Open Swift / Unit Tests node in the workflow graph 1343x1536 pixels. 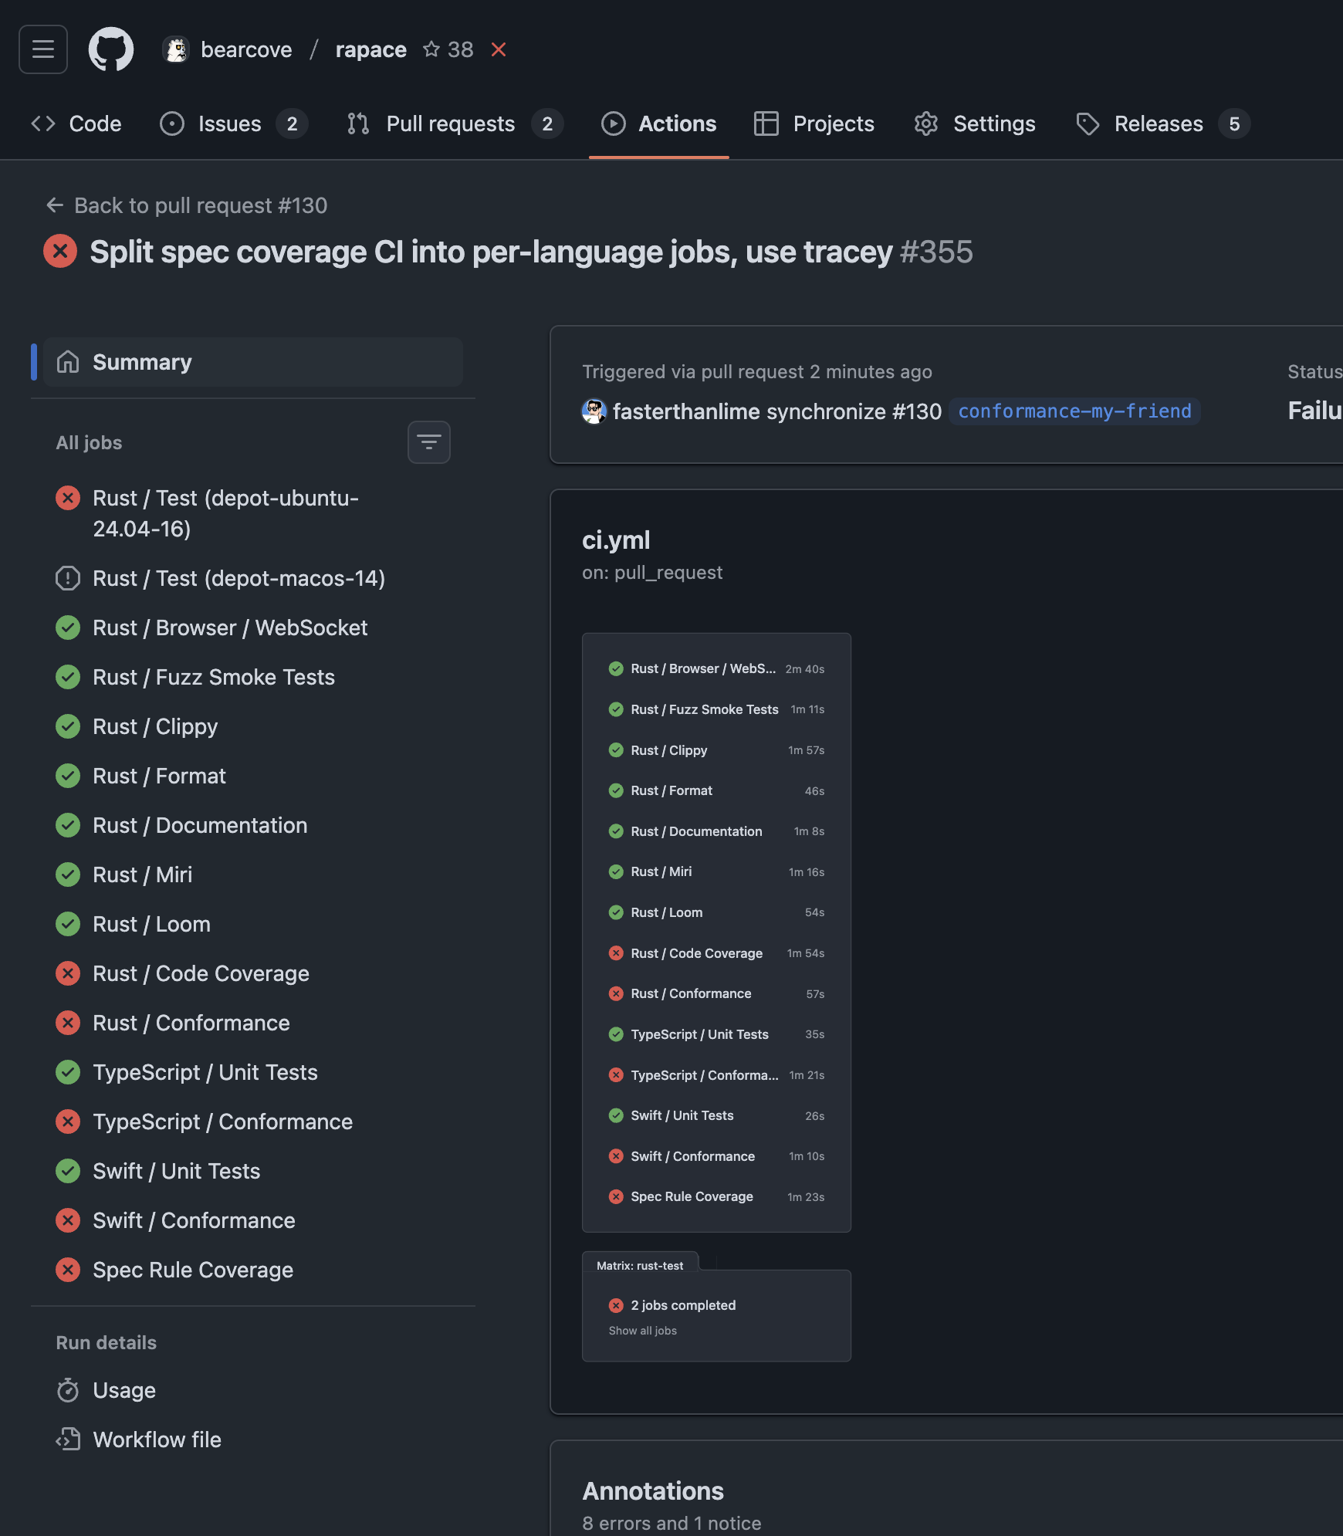click(682, 1115)
